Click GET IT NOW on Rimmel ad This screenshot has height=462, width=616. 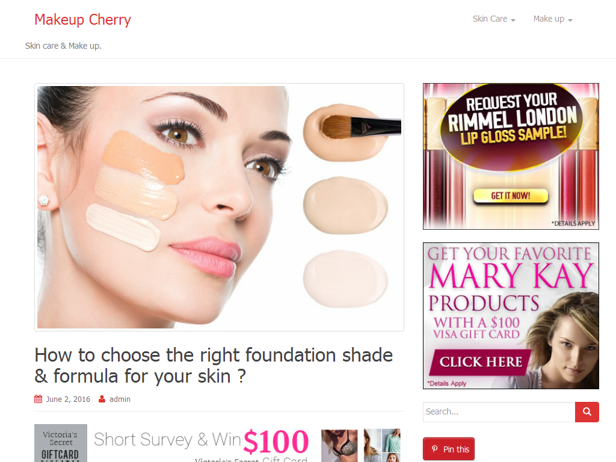click(510, 196)
